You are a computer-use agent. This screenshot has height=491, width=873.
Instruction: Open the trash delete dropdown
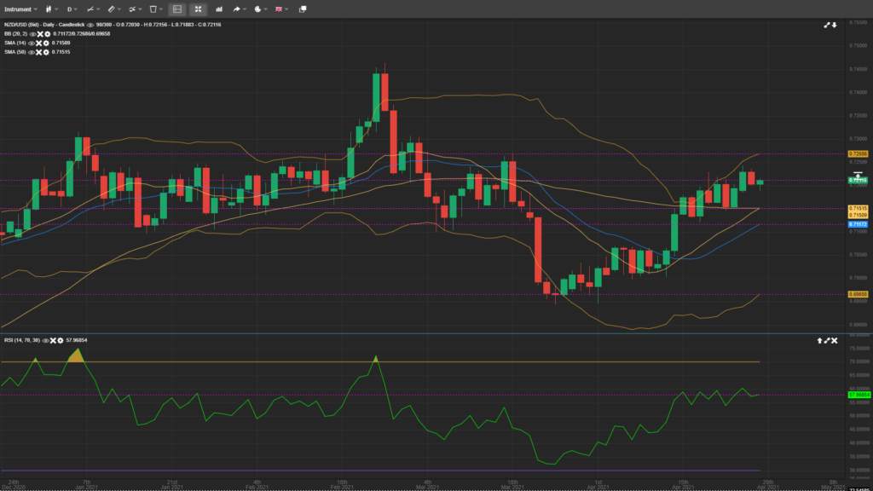(155, 9)
